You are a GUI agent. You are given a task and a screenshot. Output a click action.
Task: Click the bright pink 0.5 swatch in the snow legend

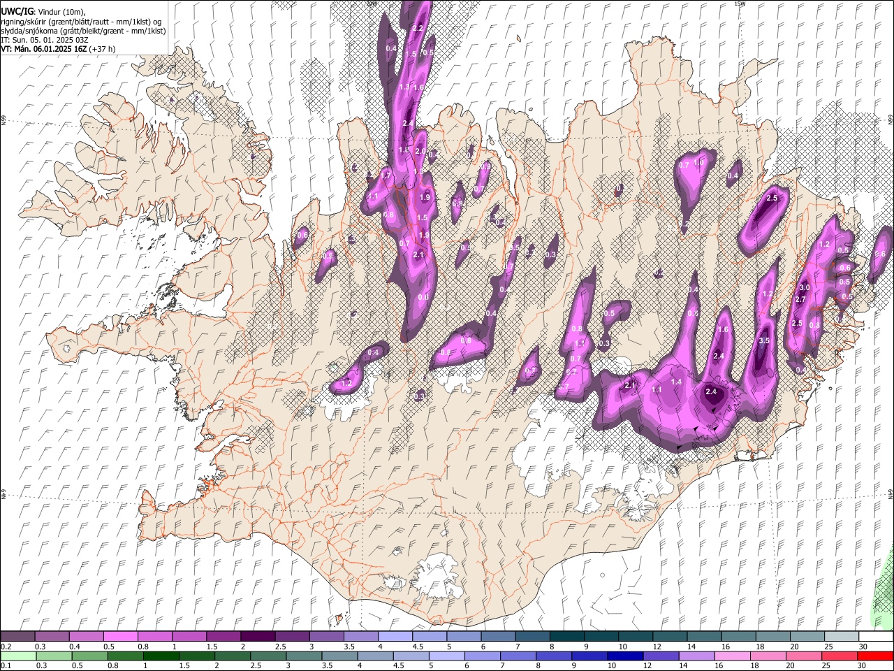pyautogui.click(x=120, y=637)
